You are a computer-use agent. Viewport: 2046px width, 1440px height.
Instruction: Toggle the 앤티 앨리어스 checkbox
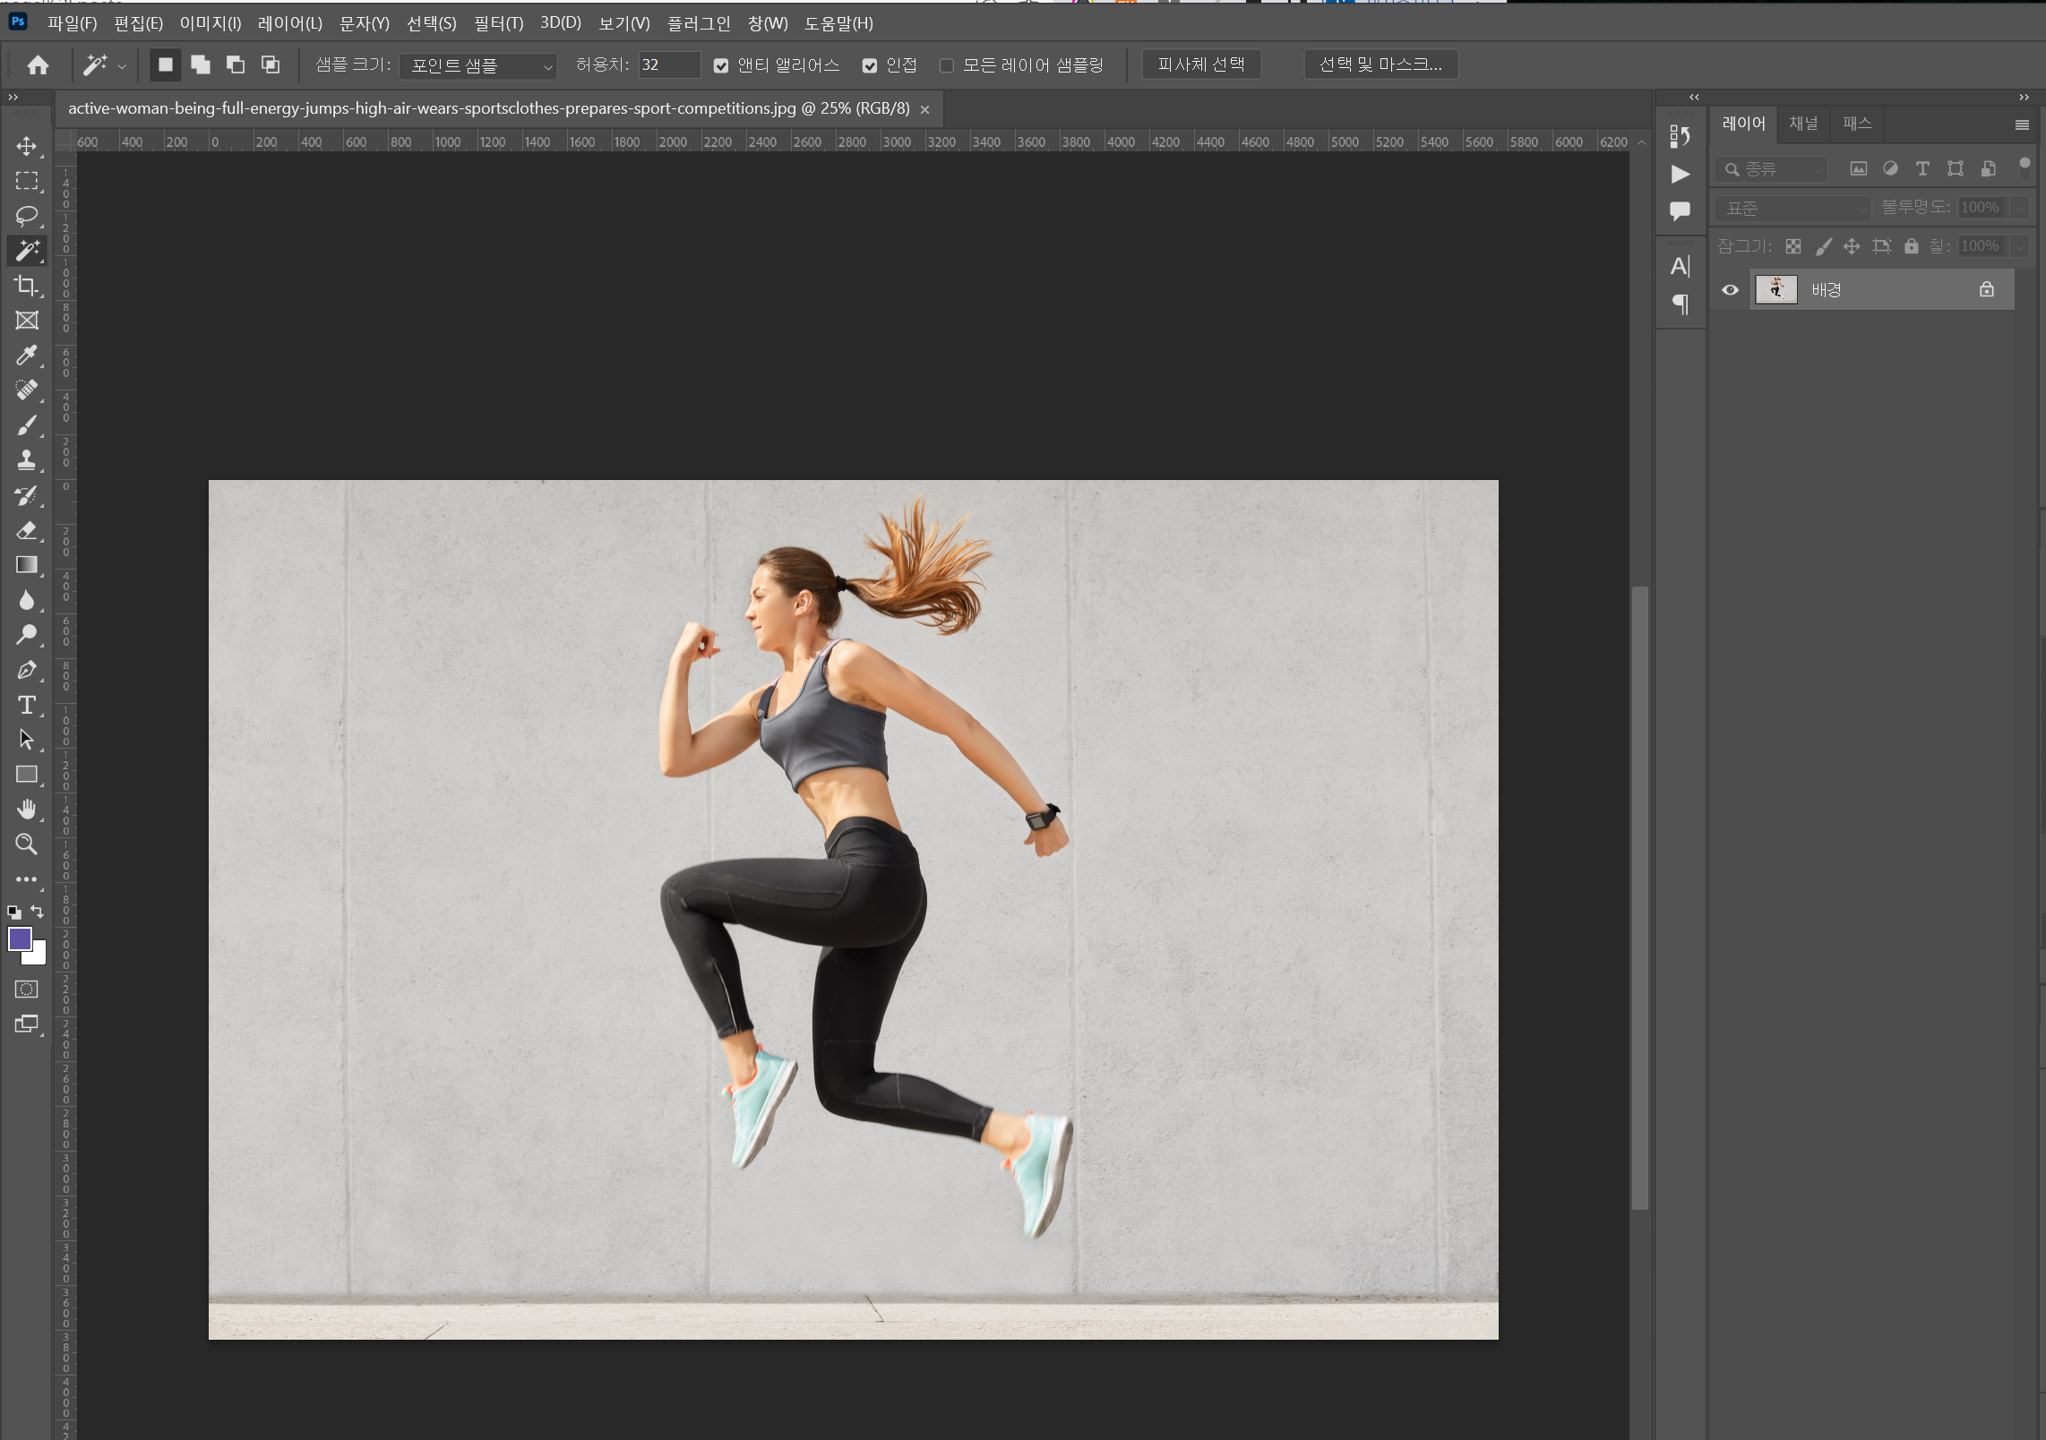(x=721, y=65)
